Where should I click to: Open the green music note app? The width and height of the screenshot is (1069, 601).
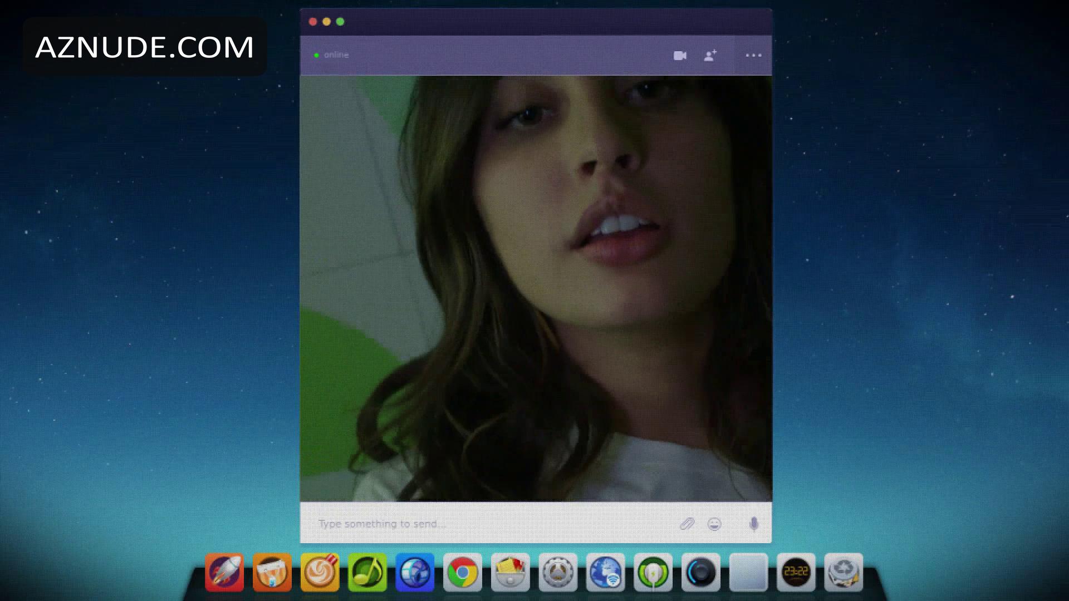(367, 572)
